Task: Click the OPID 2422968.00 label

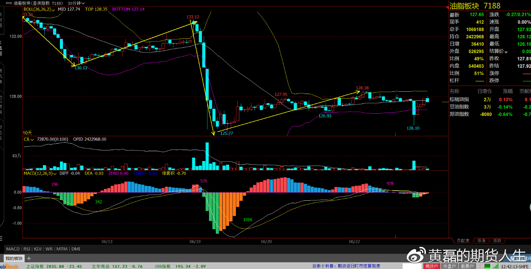Action: click(x=90, y=139)
